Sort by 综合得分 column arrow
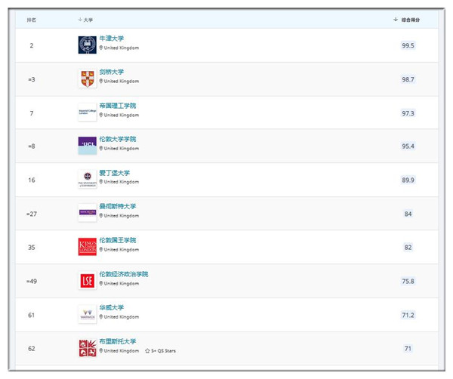The height and width of the screenshot is (379, 453). (x=396, y=20)
